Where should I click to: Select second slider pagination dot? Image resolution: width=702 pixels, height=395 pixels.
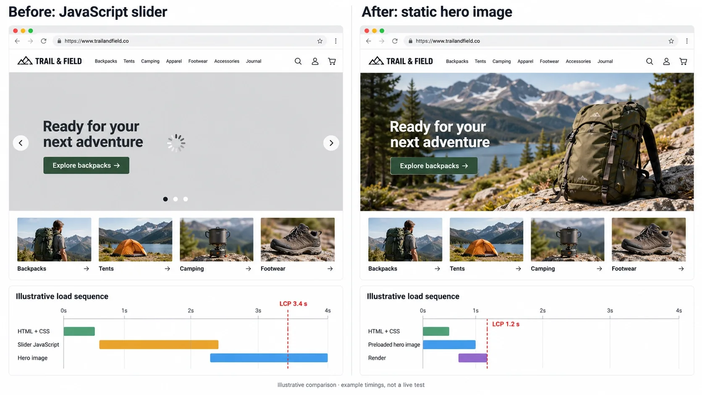[x=175, y=199]
